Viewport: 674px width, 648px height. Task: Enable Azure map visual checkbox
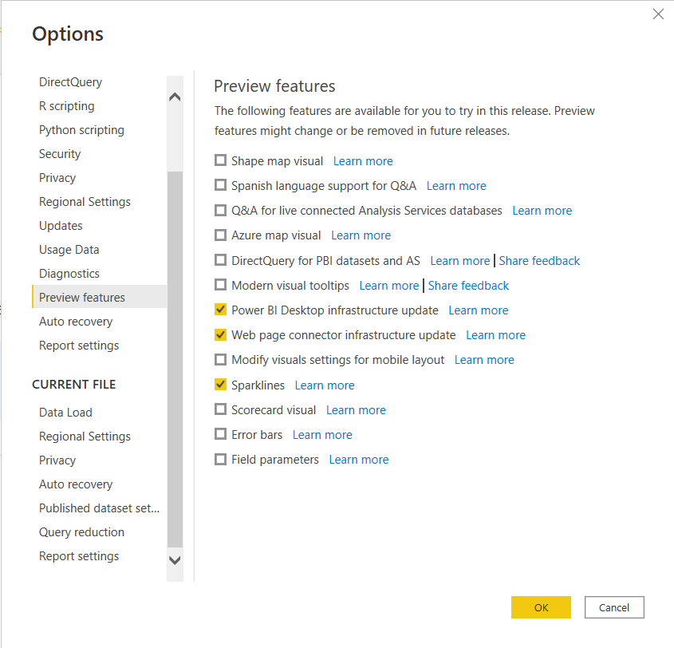[x=220, y=235]
